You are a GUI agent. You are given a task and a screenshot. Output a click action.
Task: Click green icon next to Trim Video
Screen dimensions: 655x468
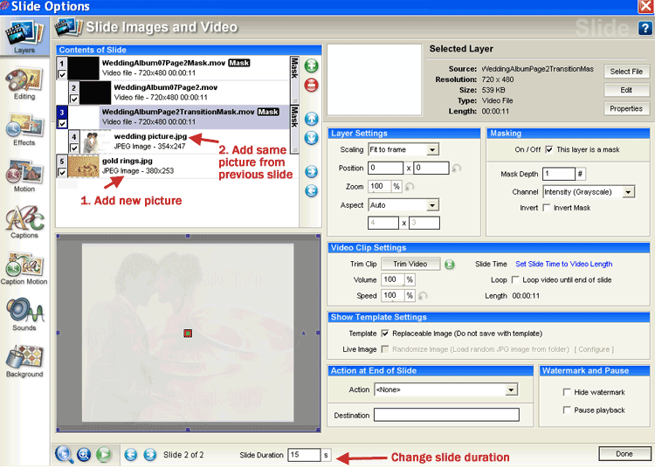click(x=450, y=265)
